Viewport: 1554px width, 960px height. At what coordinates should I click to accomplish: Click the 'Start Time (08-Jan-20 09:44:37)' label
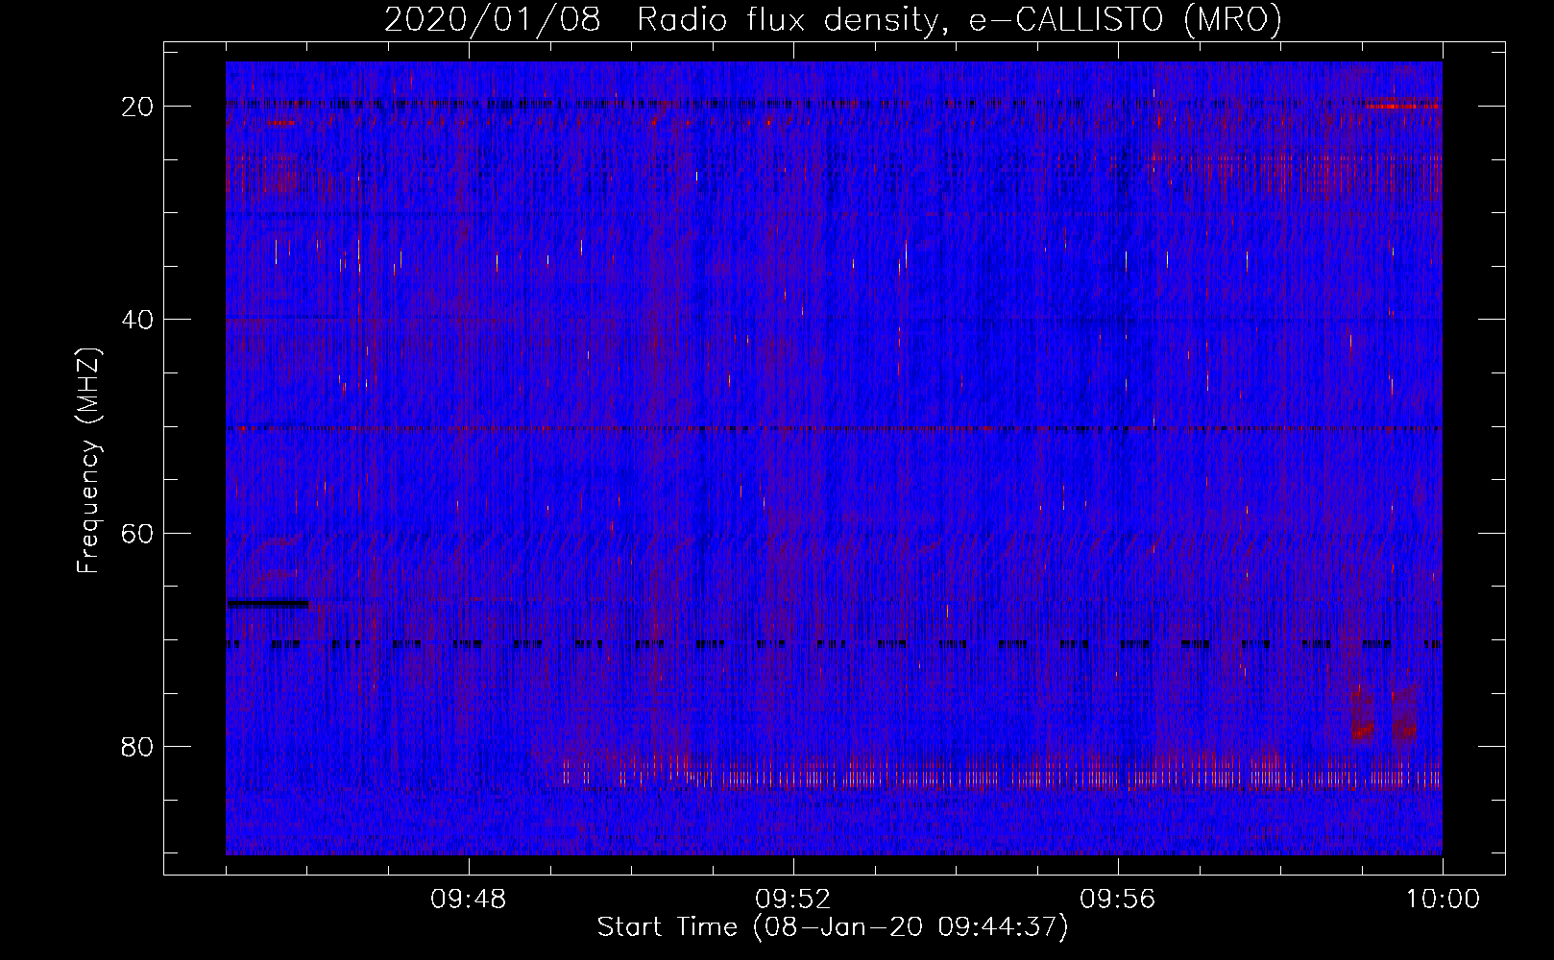click(x=833, y=927)
